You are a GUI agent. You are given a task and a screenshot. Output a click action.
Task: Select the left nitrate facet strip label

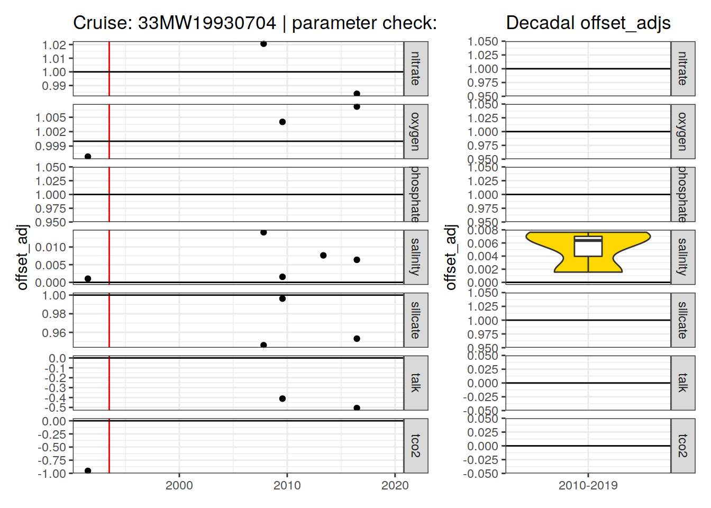click(416, 69)
